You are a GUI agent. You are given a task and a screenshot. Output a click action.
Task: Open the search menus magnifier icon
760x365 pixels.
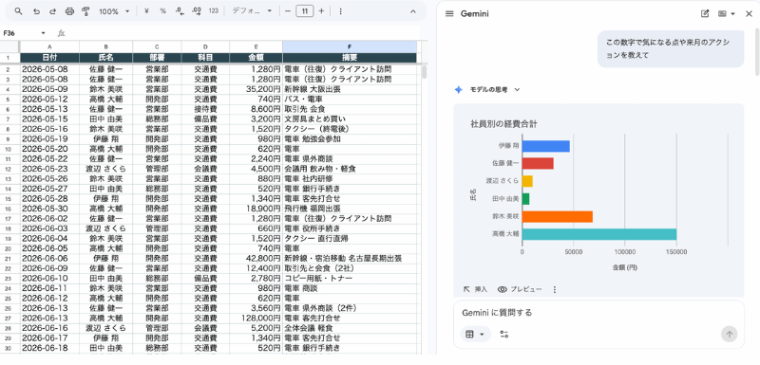click(18, 11)
